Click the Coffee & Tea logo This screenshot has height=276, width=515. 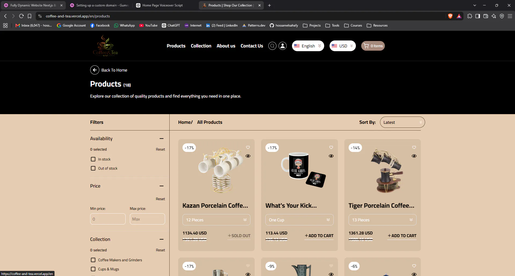(105, 46)
